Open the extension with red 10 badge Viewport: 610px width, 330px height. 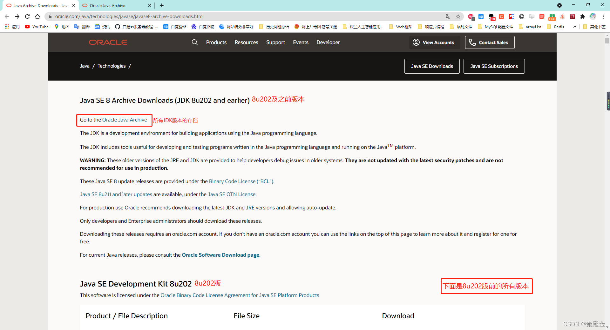pos(491,17)
